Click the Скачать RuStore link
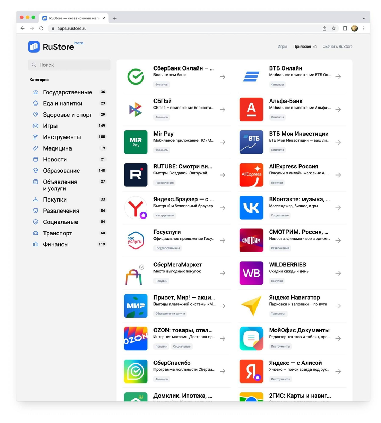The image size is (381, 423). [x=338, y=47]
